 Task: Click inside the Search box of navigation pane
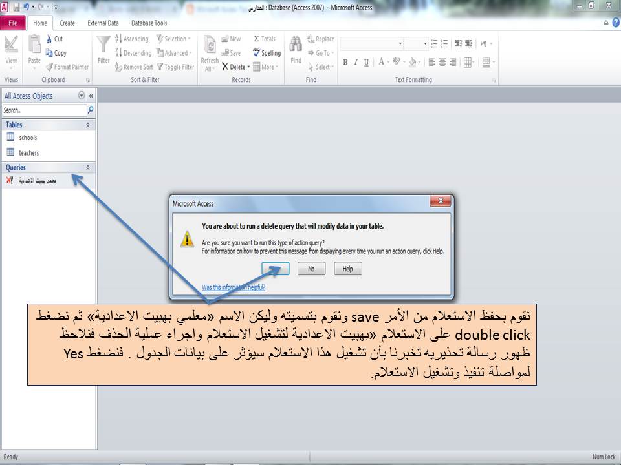[x=42, y=110]
